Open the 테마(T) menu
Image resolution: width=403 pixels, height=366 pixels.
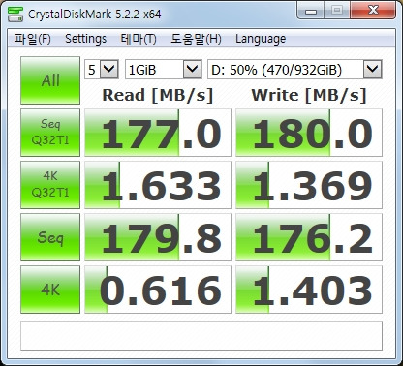[139, 39]
